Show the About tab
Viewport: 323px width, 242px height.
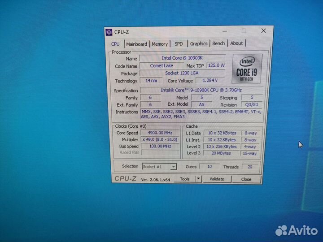pyautogui.click(x=236, y=43)
